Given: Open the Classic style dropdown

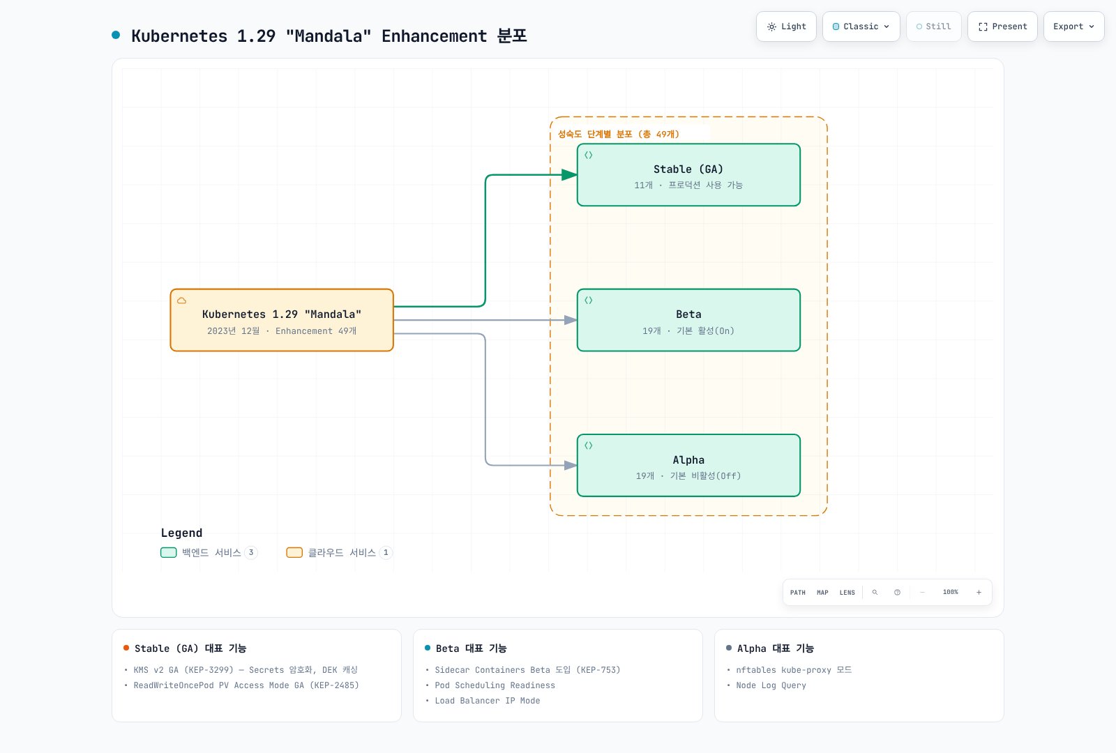Looking at the screenshot, I should coord(861,26).
